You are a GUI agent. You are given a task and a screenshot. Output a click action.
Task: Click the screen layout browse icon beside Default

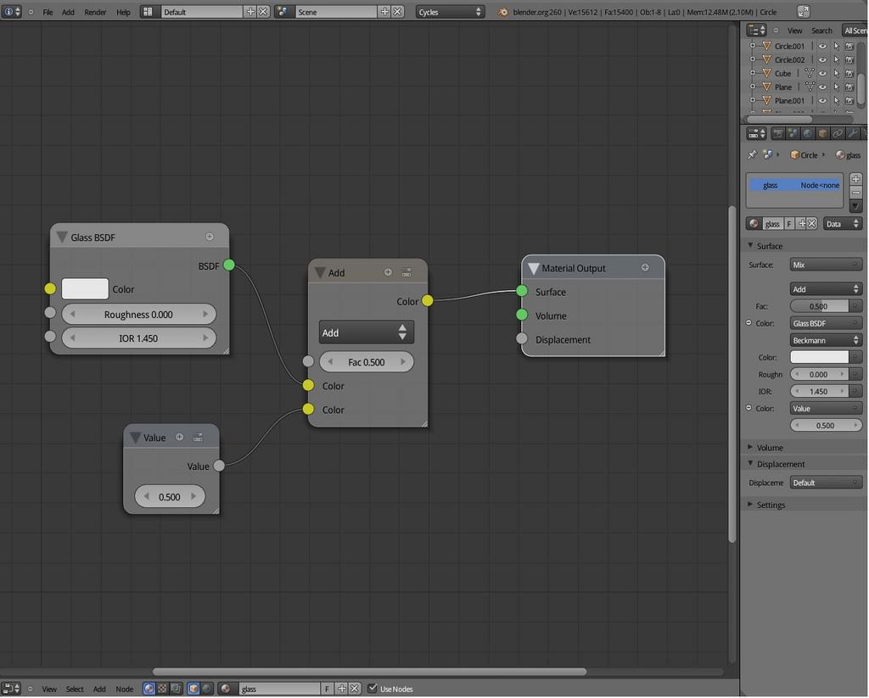coord(148,12)
